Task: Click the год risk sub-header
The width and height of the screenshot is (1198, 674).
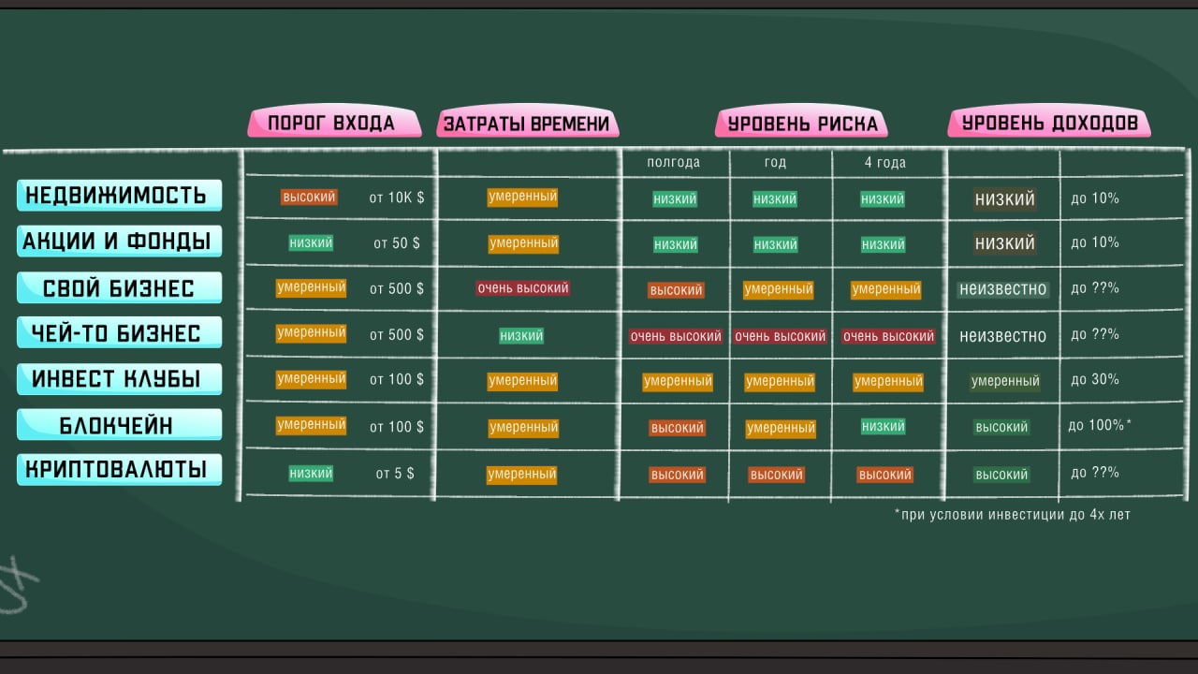Action: [x=775, y=163]
